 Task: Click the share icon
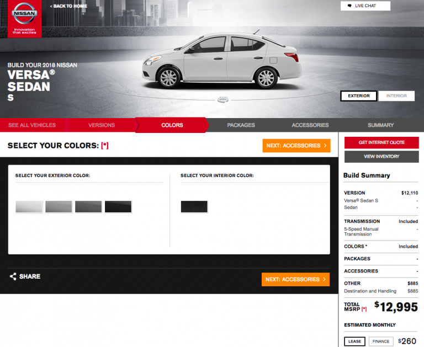pyautogui.click(x=13, y=276)
